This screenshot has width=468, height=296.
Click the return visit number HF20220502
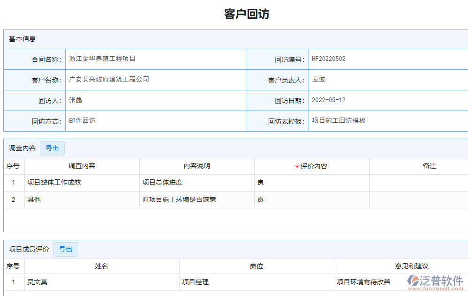pyautogui.click(x=327, y=59)
